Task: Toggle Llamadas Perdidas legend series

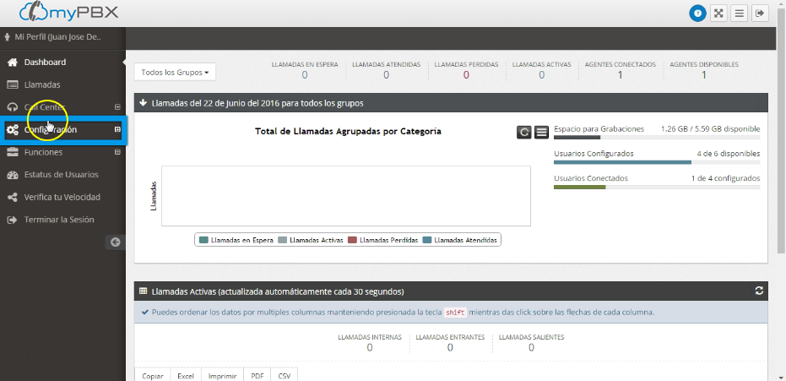Action: [383, 240]
